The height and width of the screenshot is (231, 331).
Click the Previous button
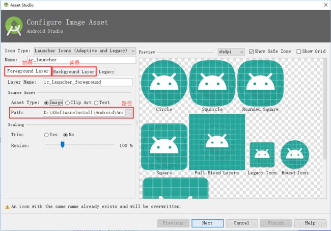[x=173, y=223]
